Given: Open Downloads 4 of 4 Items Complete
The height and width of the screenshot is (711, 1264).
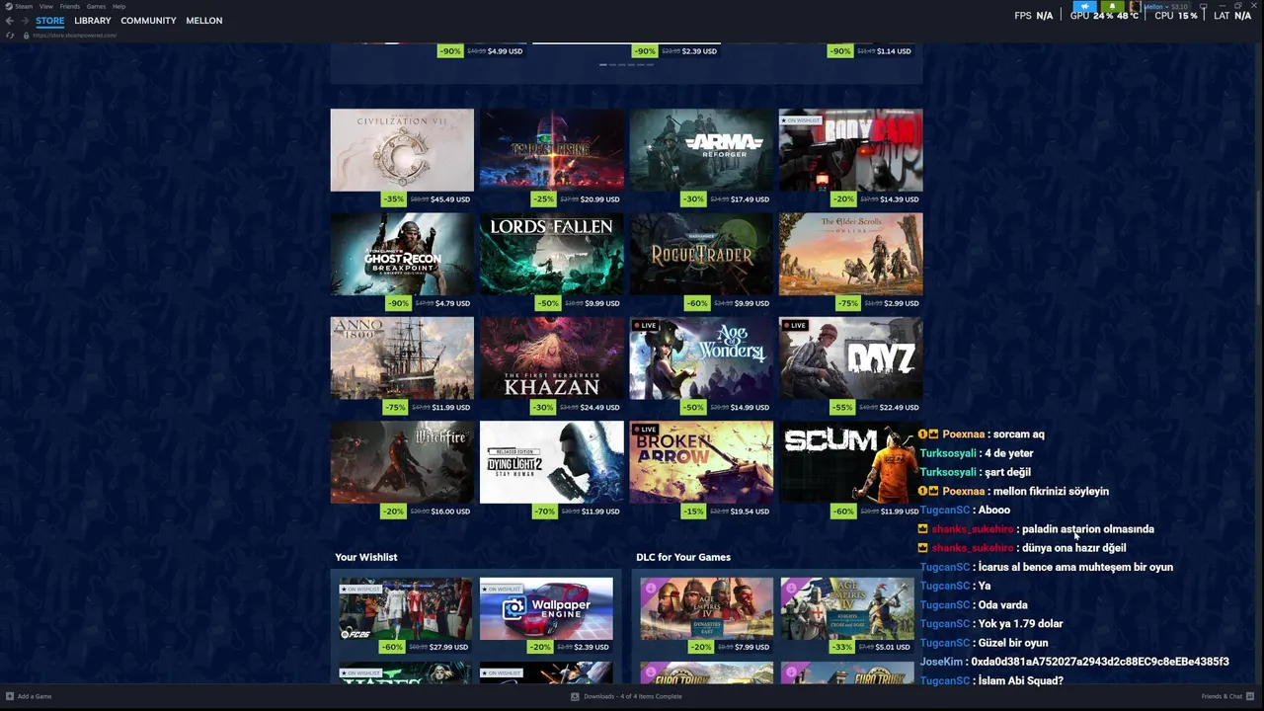Looking at the screenshot, I should pos(633,696).
